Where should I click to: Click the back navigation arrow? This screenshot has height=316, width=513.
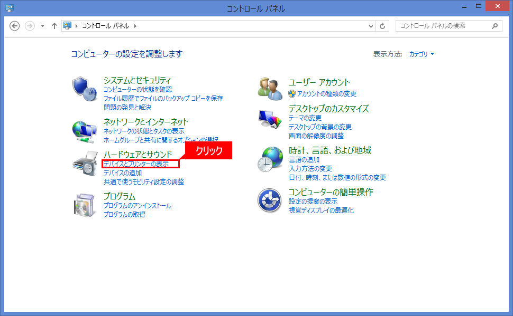(x=15, y=26)
